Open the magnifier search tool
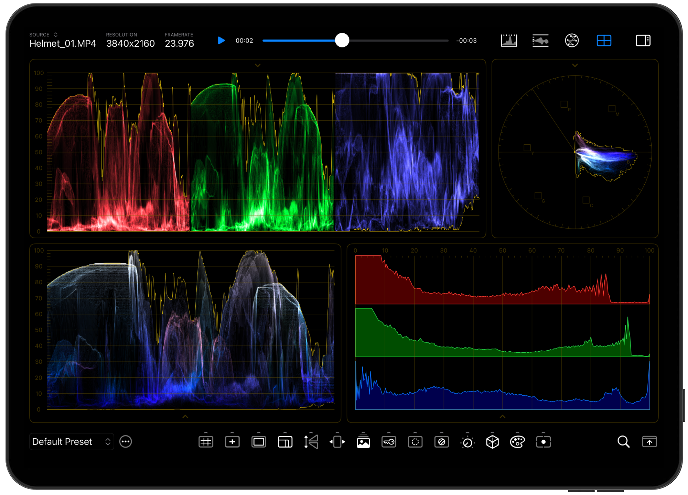 [623, 442]
